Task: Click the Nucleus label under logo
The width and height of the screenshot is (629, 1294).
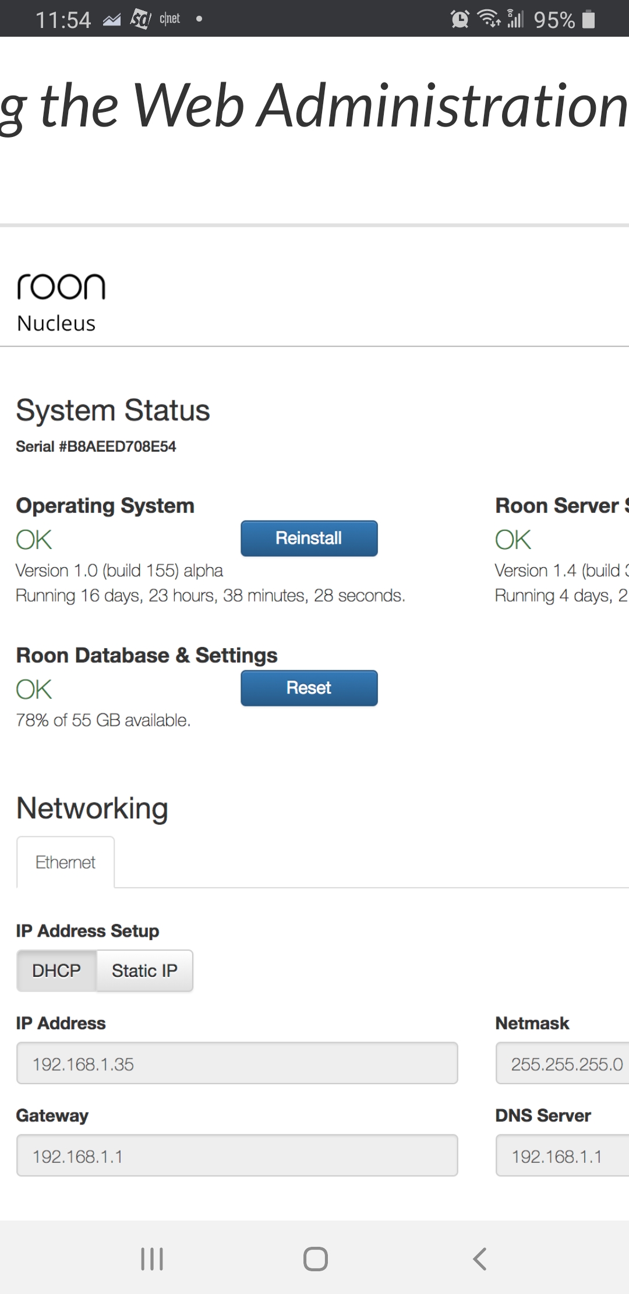Action: (56, 323)
